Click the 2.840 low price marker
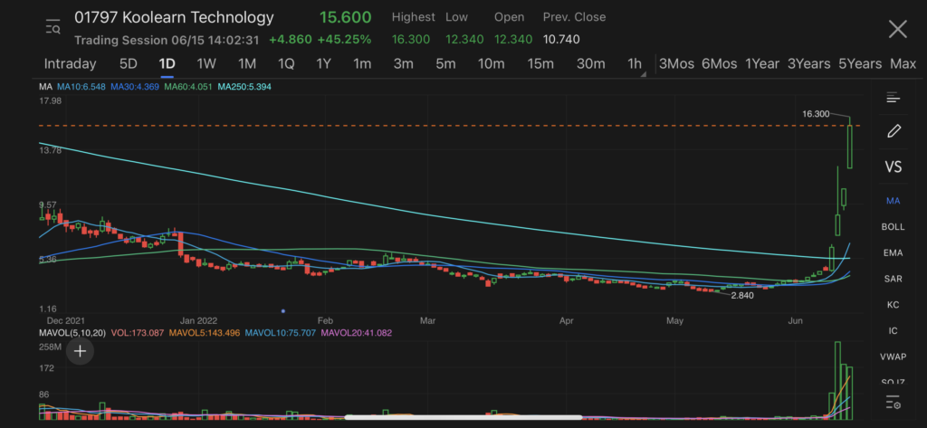 click(x=742, y=296)
